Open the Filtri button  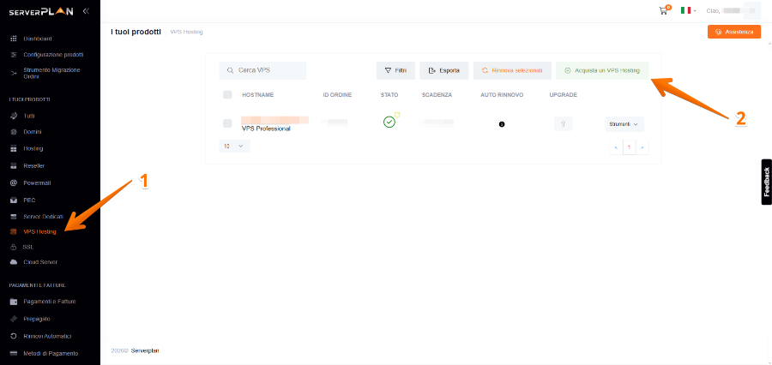395,70
